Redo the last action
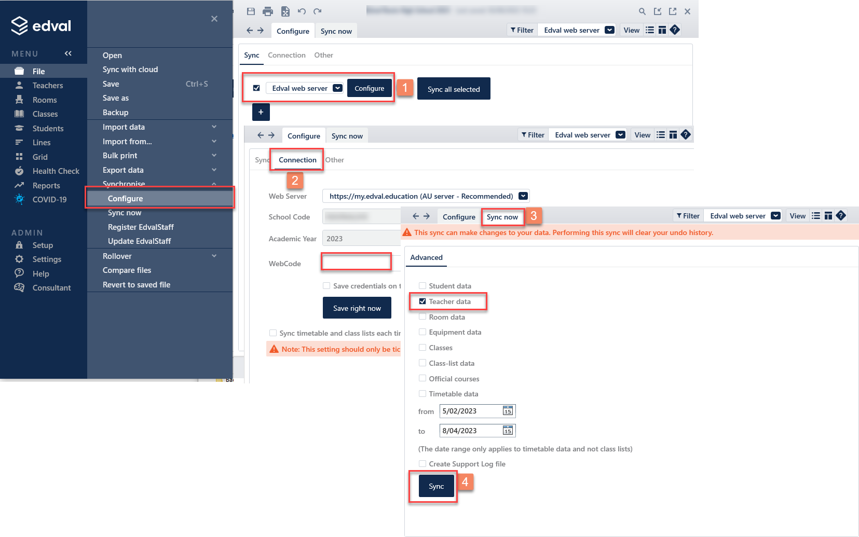The height and width of the screenshot is (537, 859). pyautogui.click(x=318, y=11)
